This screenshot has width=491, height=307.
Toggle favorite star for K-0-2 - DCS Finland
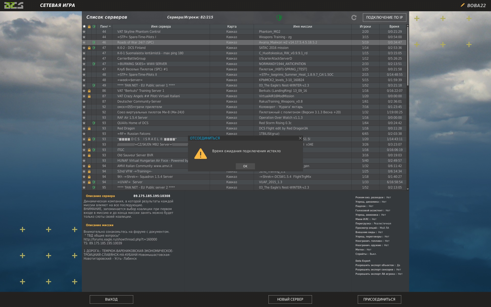[x=84, y=48]
